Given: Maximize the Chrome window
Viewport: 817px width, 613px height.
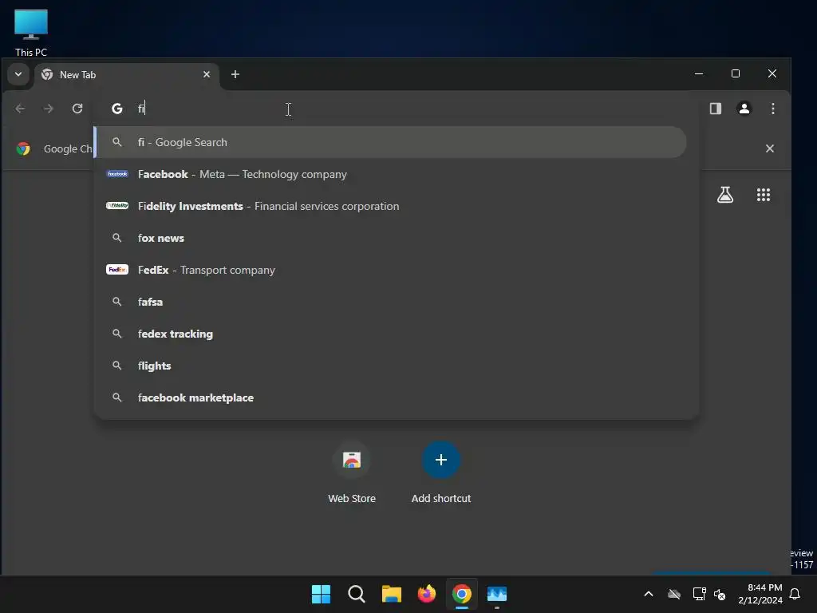Looking at the screenshot, I should [735, 74].
